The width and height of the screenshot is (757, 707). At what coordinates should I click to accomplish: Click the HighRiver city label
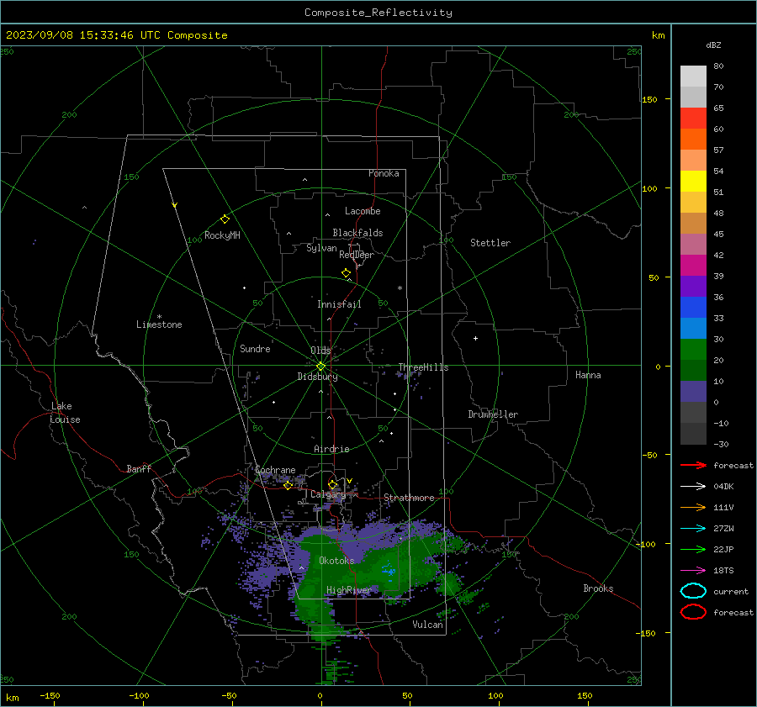click(x=348, y=590)
